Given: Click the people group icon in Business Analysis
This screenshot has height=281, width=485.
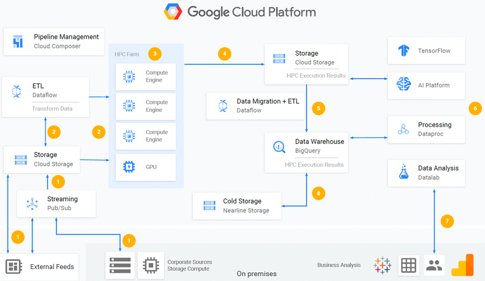Looking at the screenshot, I should (434, 265).
